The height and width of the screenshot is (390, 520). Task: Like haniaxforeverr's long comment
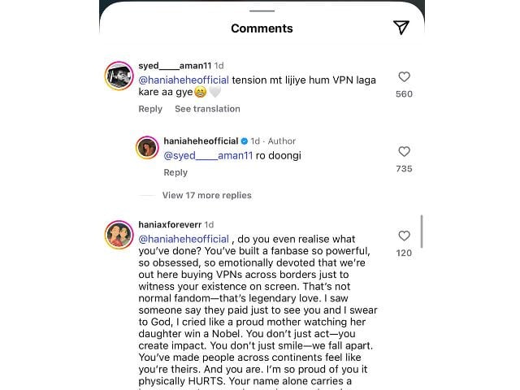point(404,236)
